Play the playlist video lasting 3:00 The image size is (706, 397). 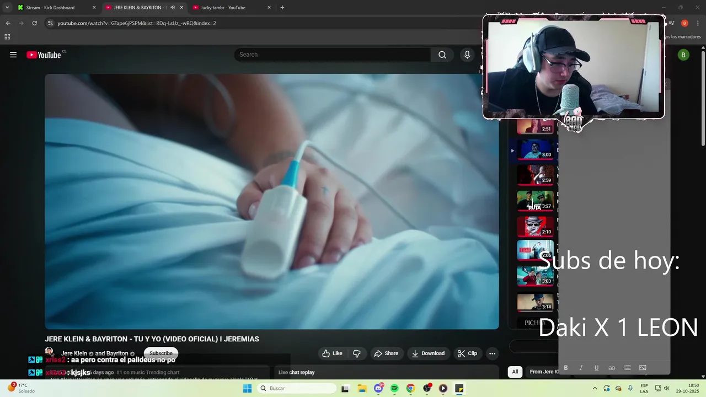click(535, 150)
